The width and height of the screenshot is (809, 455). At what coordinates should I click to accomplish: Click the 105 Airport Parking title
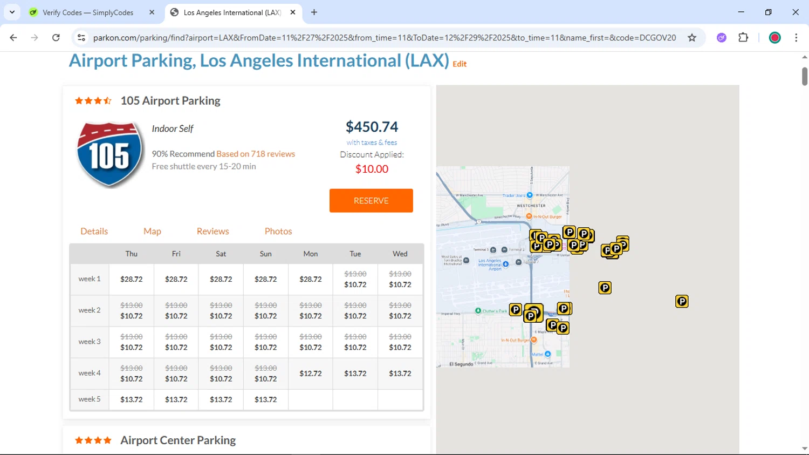pyautogui.click(x=170, y=101)
